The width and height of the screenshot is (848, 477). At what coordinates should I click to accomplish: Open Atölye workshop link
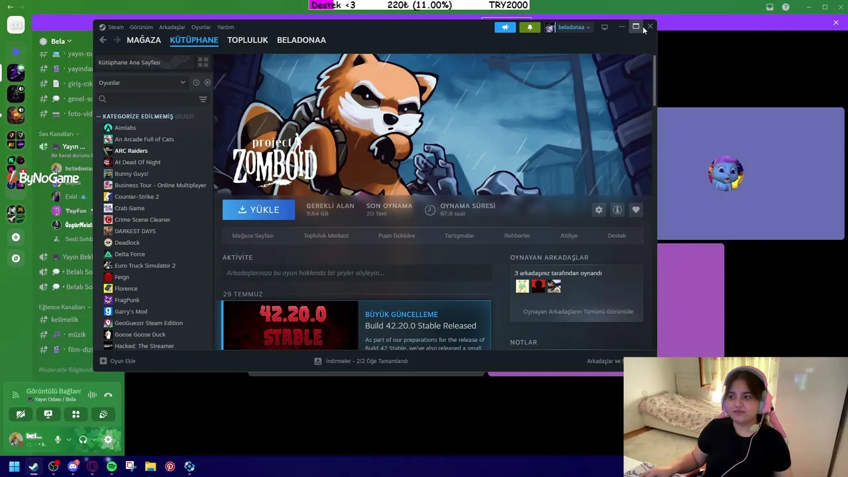[x=569, y=236]
